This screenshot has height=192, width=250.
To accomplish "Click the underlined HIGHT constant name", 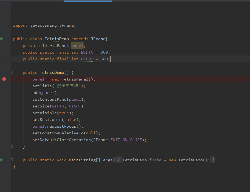I will [x=87, y=59].
